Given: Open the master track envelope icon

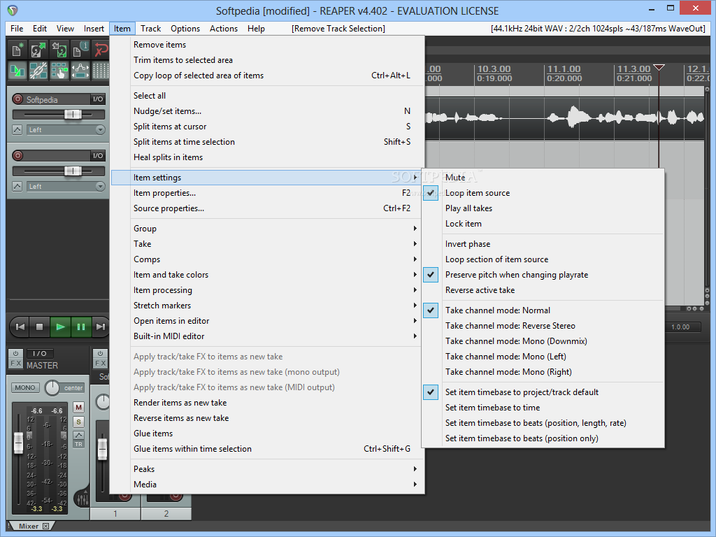Looking at the screenshot, I should [x=79, y=435].
